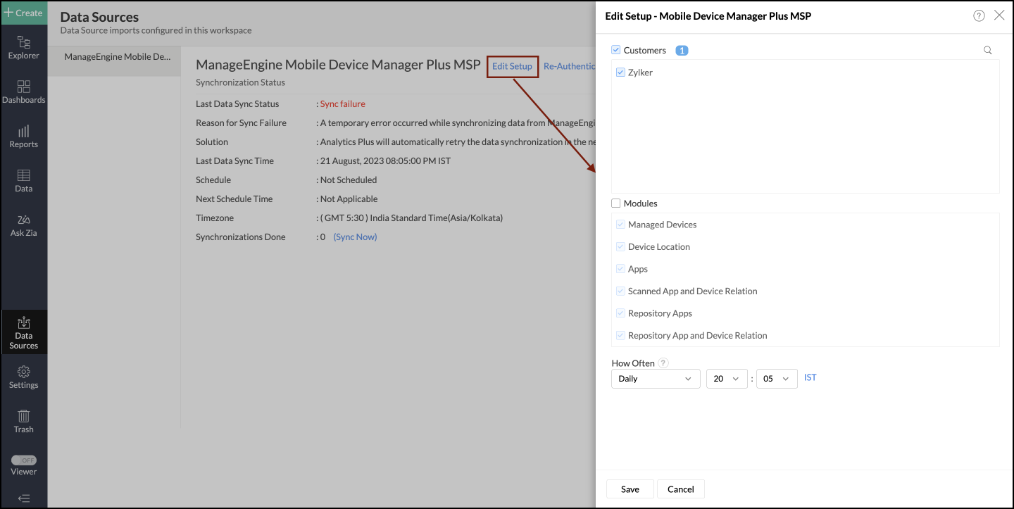The height and width of the screenshot is (509, 1014).
Task: Open the Settings gear icon in sidebar
Action: [x=23, y=372]
